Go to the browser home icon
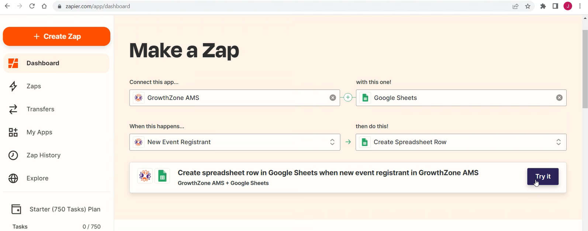 click(44, 6)
